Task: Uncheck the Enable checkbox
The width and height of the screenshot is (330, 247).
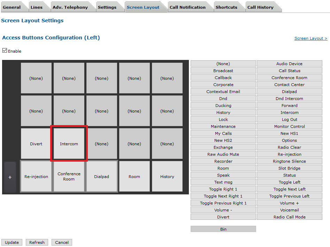Action: [x=5, y=51]
